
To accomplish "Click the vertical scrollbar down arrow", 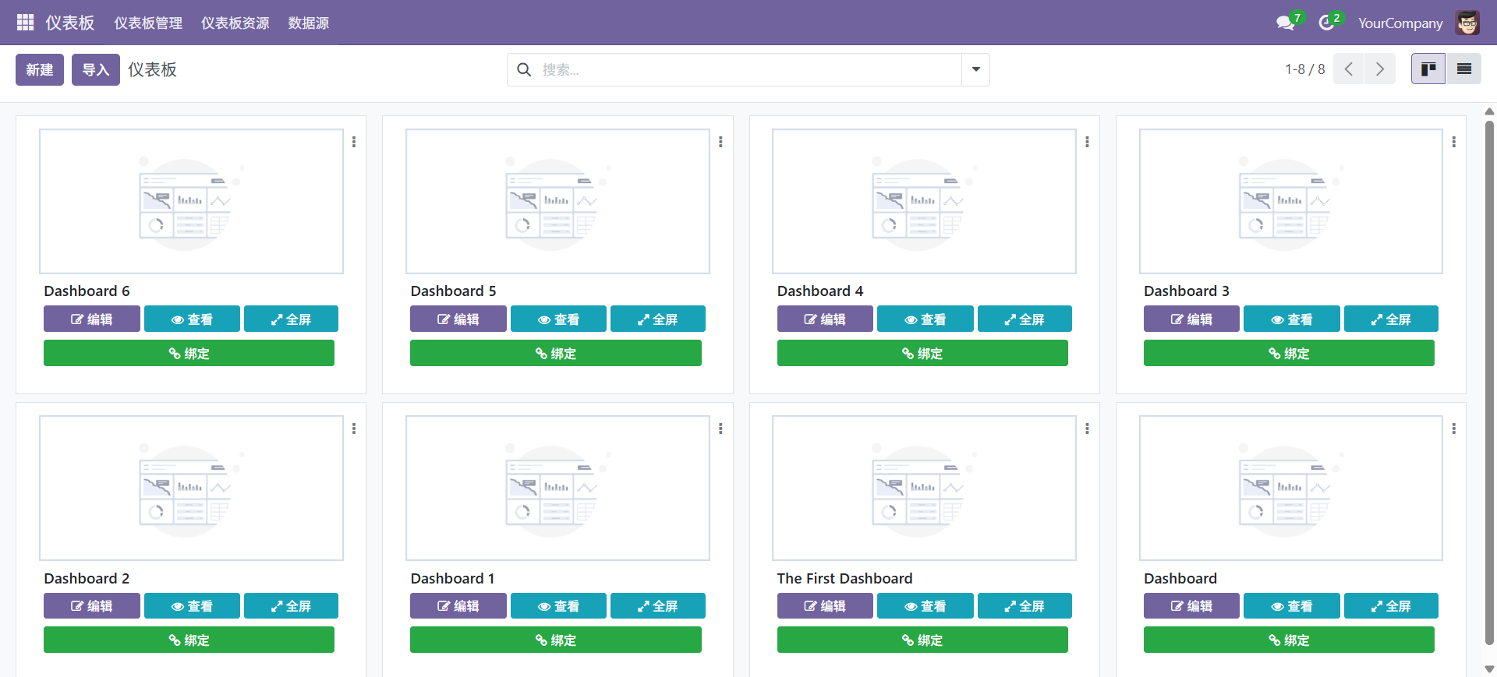I will coord(1489,668).
